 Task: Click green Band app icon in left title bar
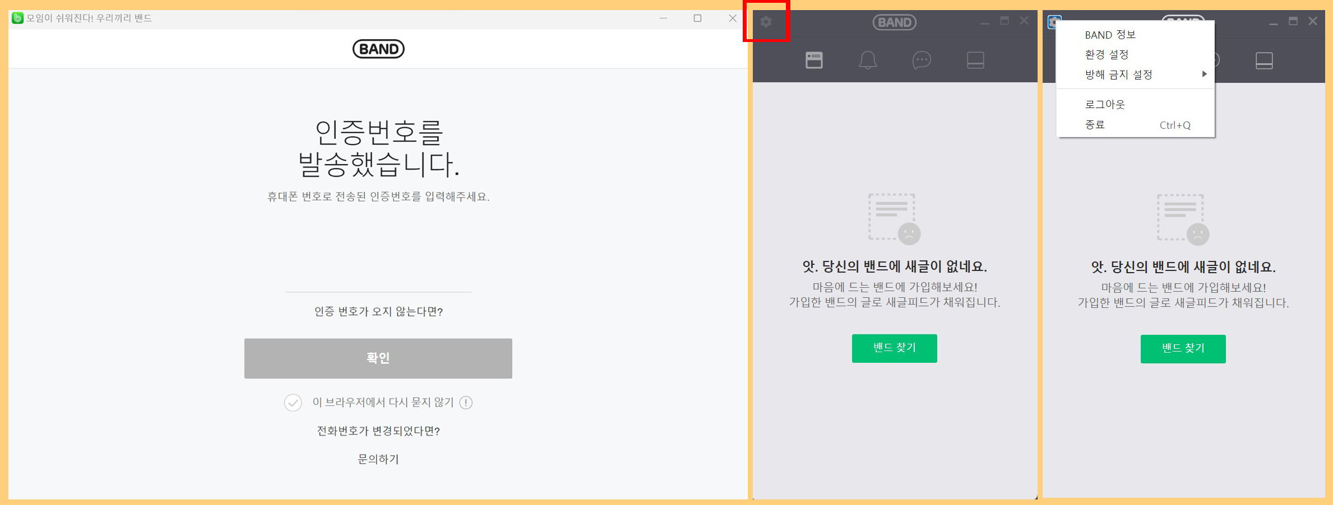pos(17,18)
